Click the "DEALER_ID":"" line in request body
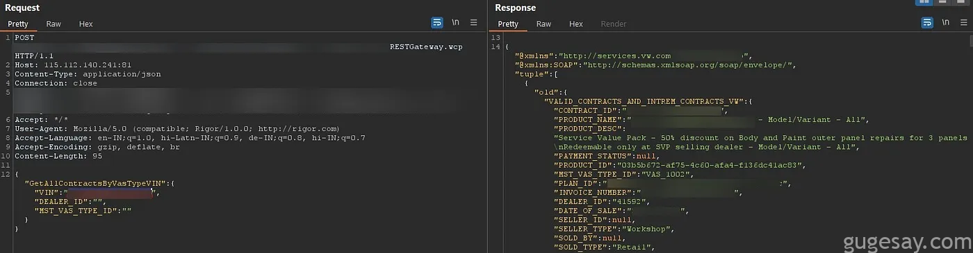The image size is (973, 253). tap(69, 201)
